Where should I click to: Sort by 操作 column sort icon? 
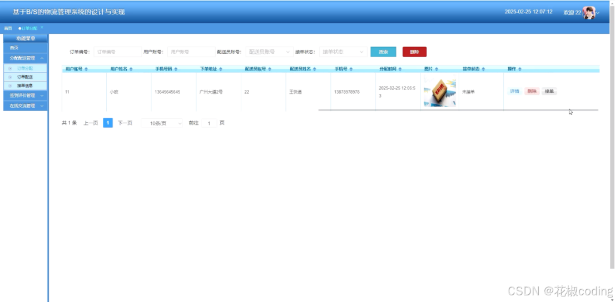tap(520, 69)
